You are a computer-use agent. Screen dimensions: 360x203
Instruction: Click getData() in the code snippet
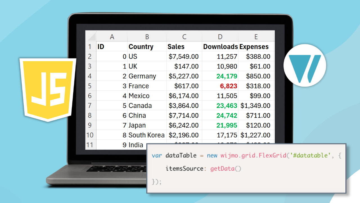click(226, 169)
